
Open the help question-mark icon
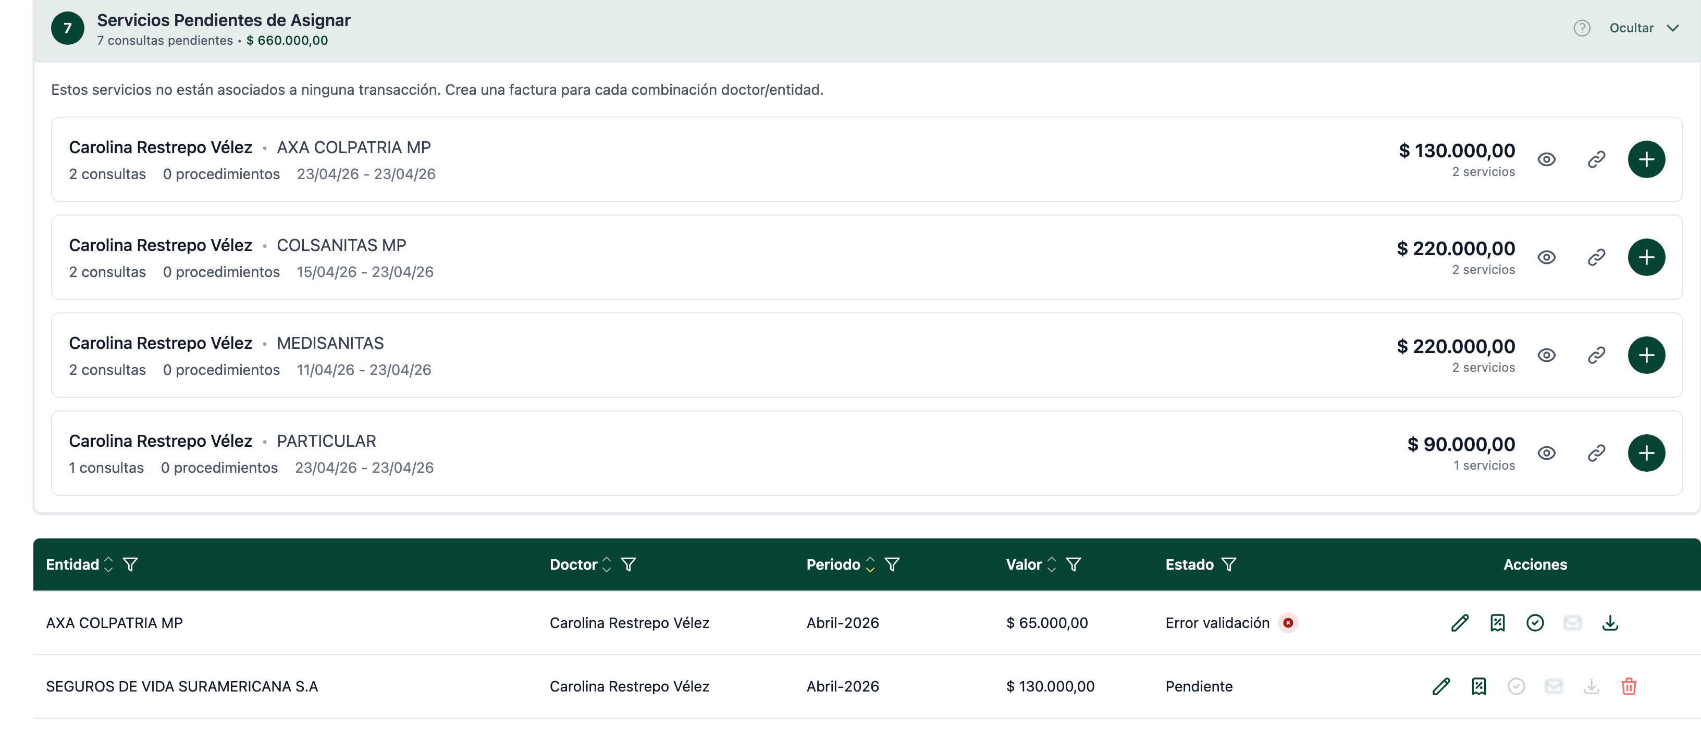click(1582, 28)
